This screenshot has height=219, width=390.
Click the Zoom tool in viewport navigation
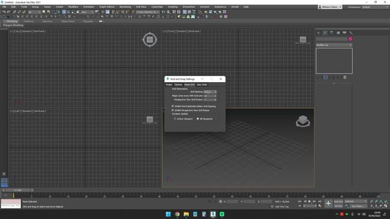coord(371,201)
